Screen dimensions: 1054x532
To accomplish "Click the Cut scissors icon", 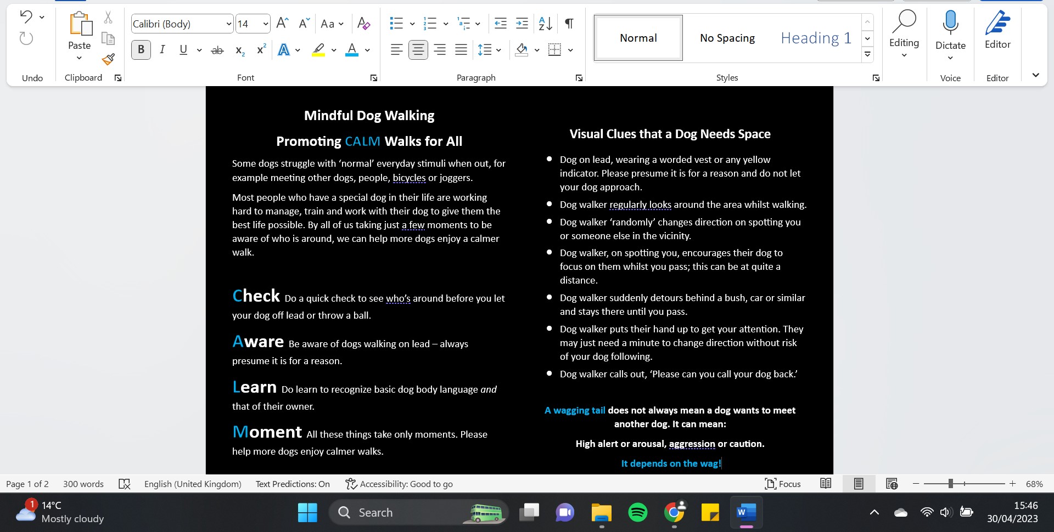I will click(108, 18).
